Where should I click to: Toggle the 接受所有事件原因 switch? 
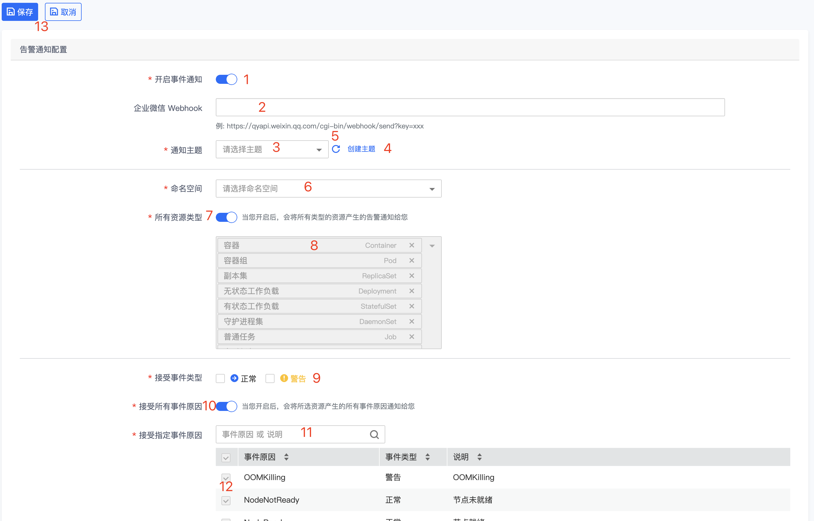227,406
